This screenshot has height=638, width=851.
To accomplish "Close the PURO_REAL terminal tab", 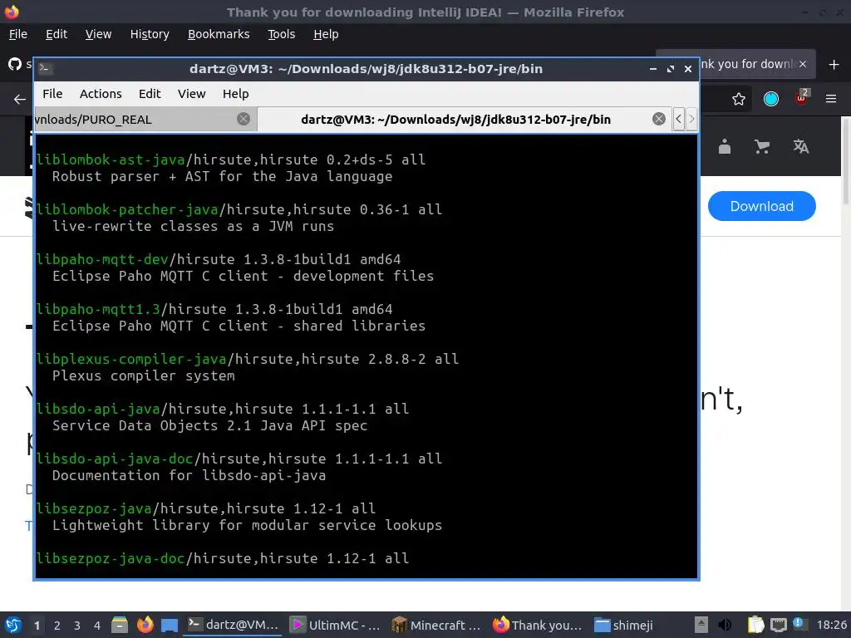I will (243, 119).
